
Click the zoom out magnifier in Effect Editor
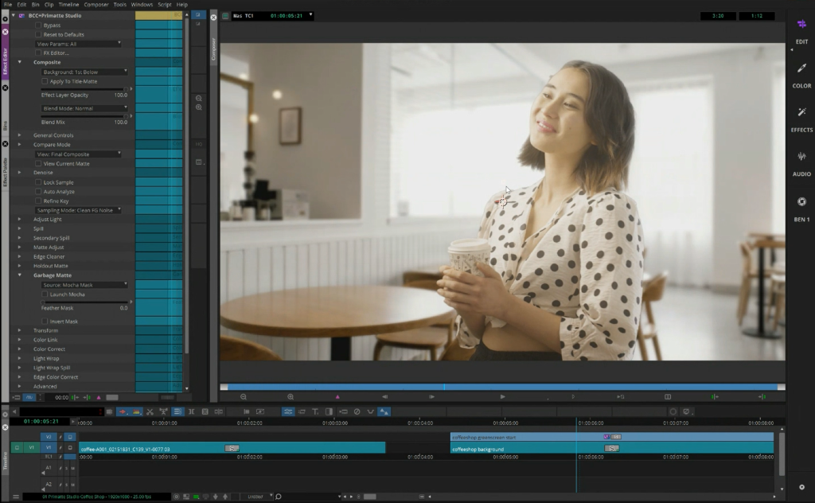coord(199,98)
